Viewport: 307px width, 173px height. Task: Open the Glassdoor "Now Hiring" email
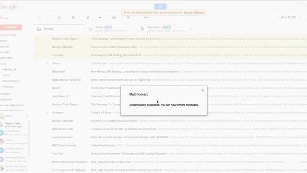click(x=170, y=72)
